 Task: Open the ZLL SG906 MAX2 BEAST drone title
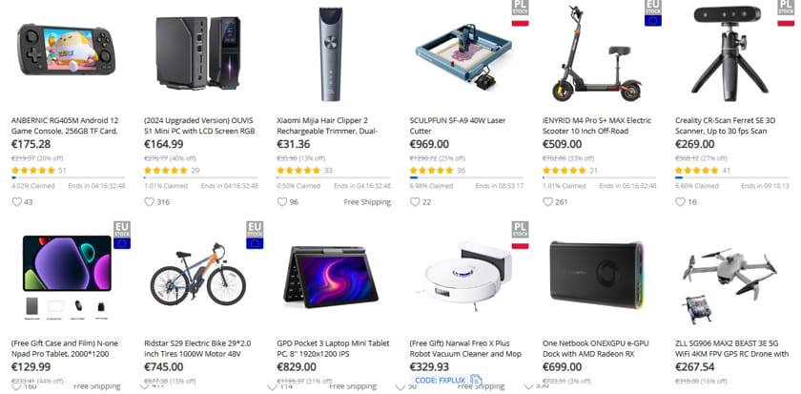732,348
